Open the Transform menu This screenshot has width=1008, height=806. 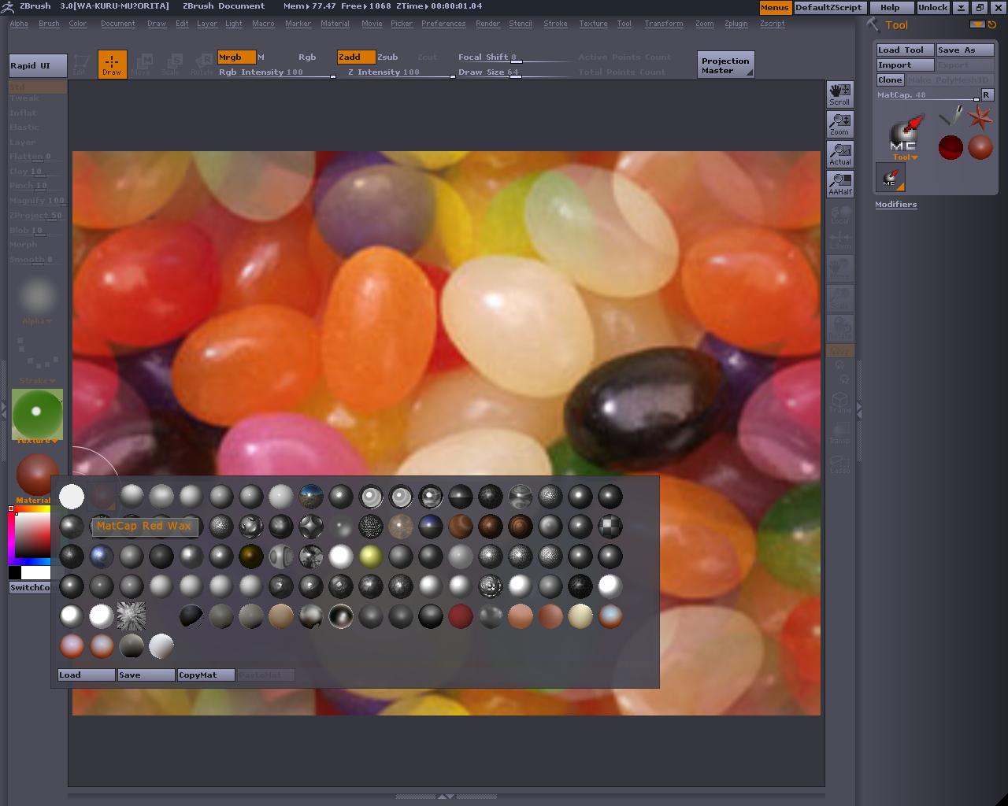tap(664, 24)
